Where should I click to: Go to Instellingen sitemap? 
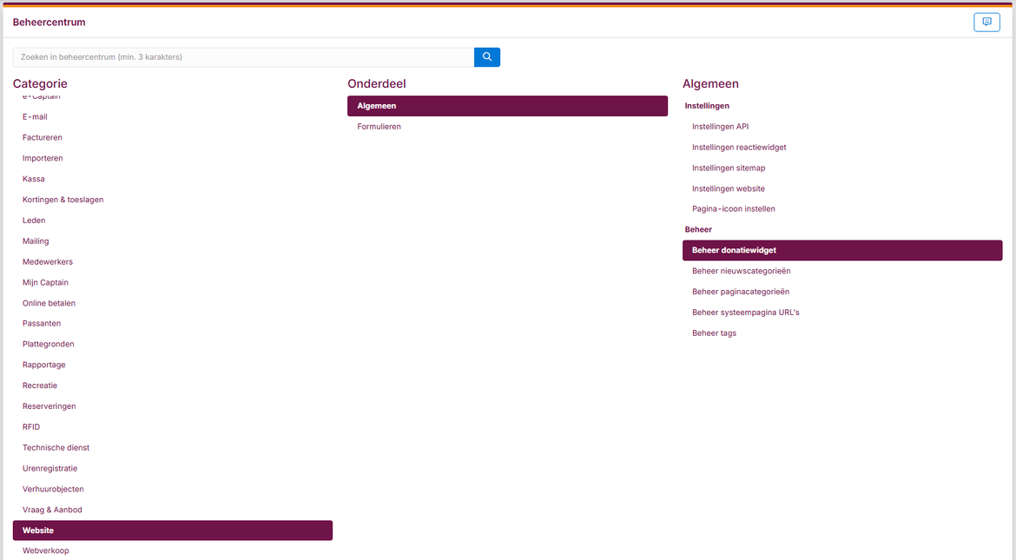[728, 168]
